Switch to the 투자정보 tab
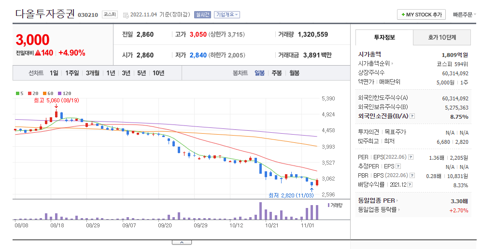Viewport: 482px width, 249px height. pyautogui.click(x=384, y=38)
